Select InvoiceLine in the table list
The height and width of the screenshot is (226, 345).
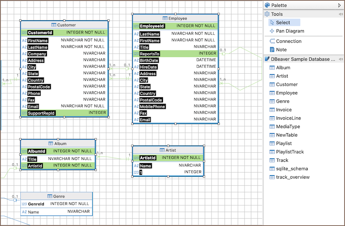pyautogui.click(x=288, y=118)
